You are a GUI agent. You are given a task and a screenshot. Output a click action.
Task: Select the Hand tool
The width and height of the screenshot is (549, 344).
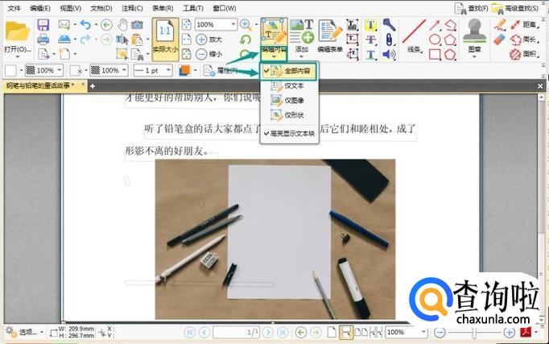(122, 25)
